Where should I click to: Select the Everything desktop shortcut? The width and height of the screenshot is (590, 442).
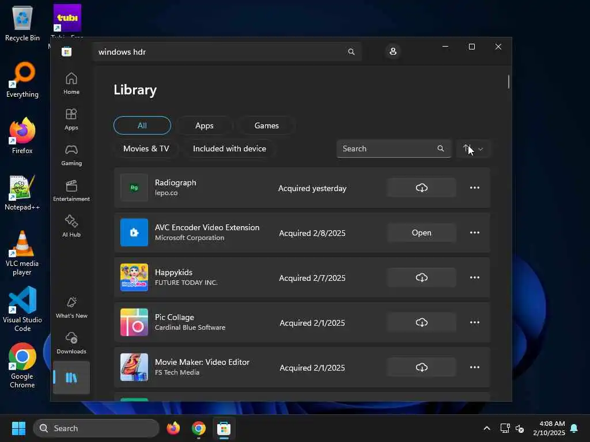coord(22,80)
